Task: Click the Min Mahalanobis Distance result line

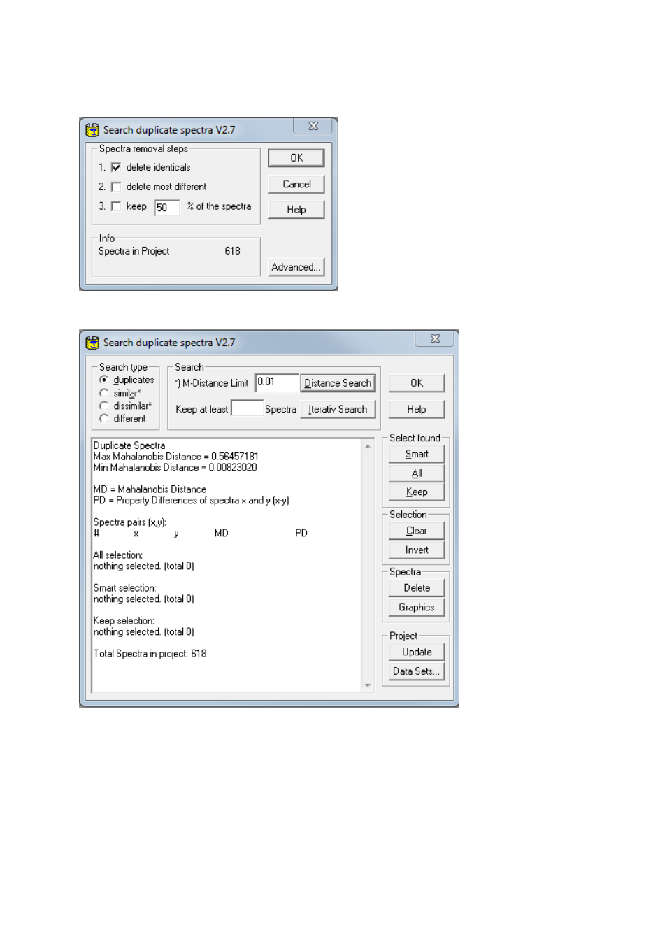Action: click(x=175, y=468)
